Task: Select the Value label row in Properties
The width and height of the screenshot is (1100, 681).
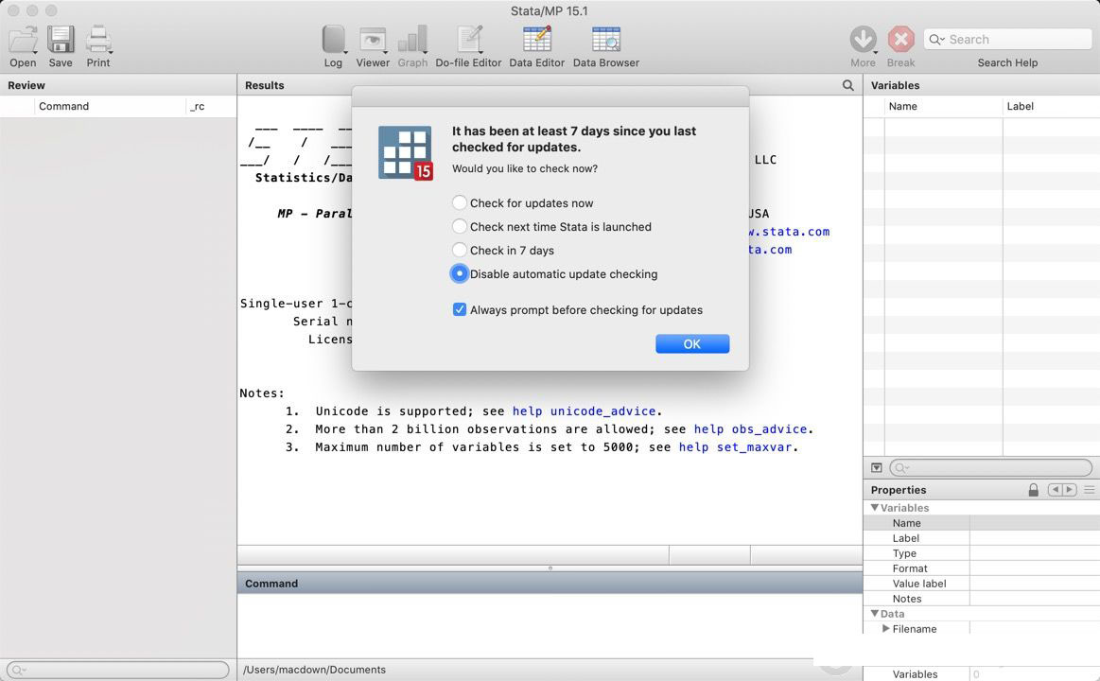Action: [982, 584]
